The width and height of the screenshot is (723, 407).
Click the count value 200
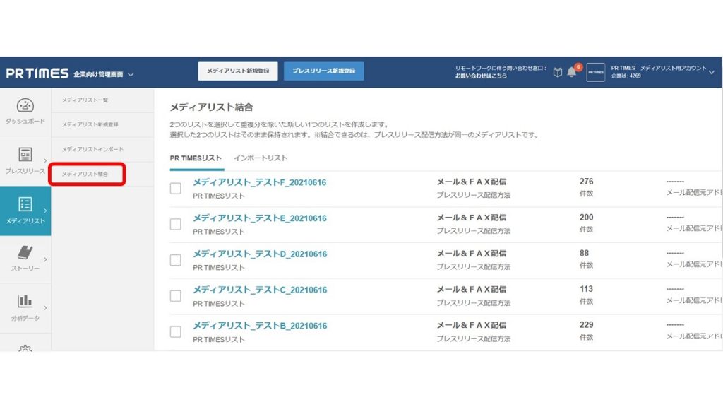click(x=587, y=218)
